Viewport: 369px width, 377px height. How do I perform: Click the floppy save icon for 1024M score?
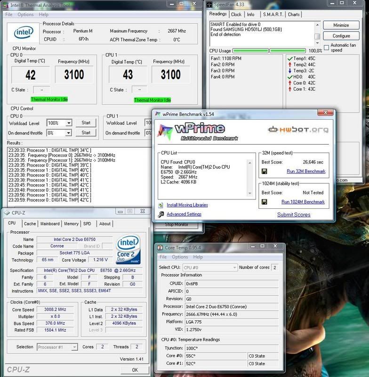(265, 202)
